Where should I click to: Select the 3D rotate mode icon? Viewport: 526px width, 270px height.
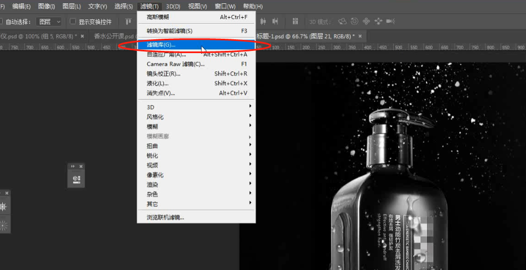tap(343, 22)
